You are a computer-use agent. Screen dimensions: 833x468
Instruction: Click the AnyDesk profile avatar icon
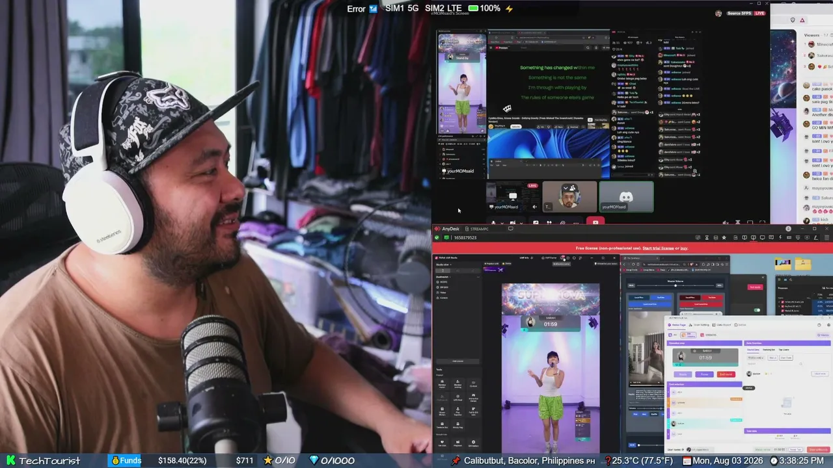788,229
